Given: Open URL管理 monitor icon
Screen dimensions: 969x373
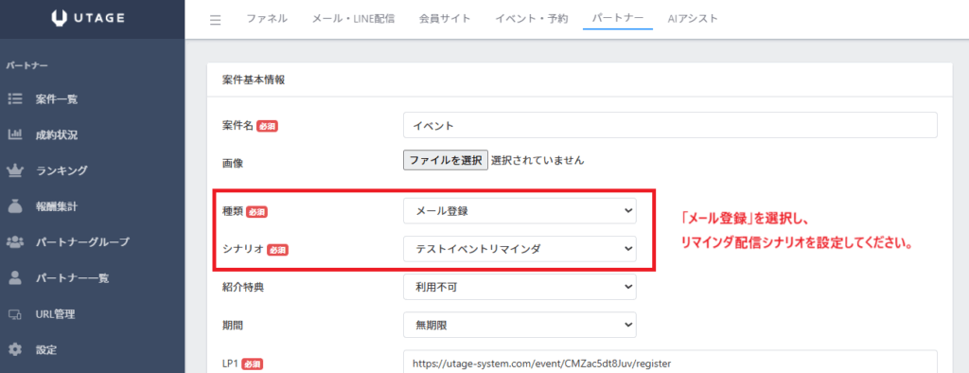Looking at the screenshot, I should (x=15, y=314).
